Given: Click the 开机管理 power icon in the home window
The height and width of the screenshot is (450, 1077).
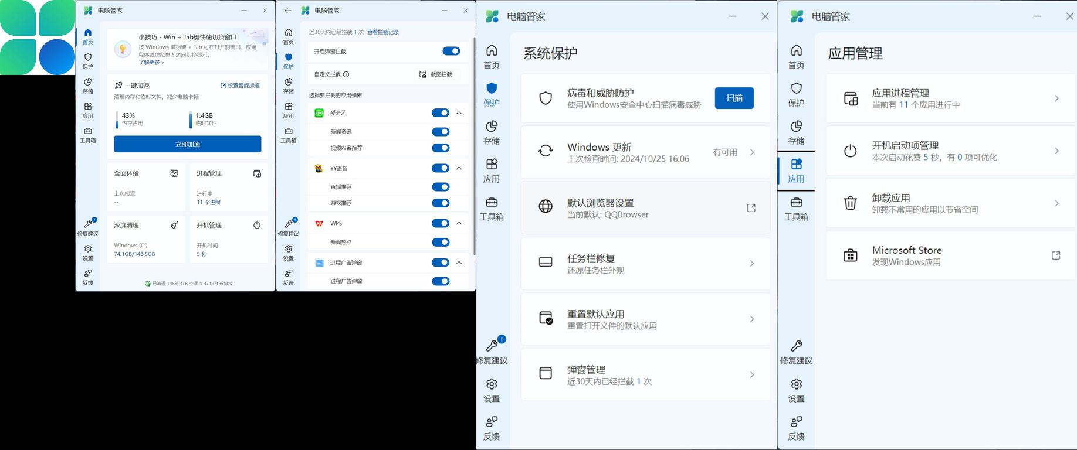Looking at the screenshot, I should (x=257, y=225).
